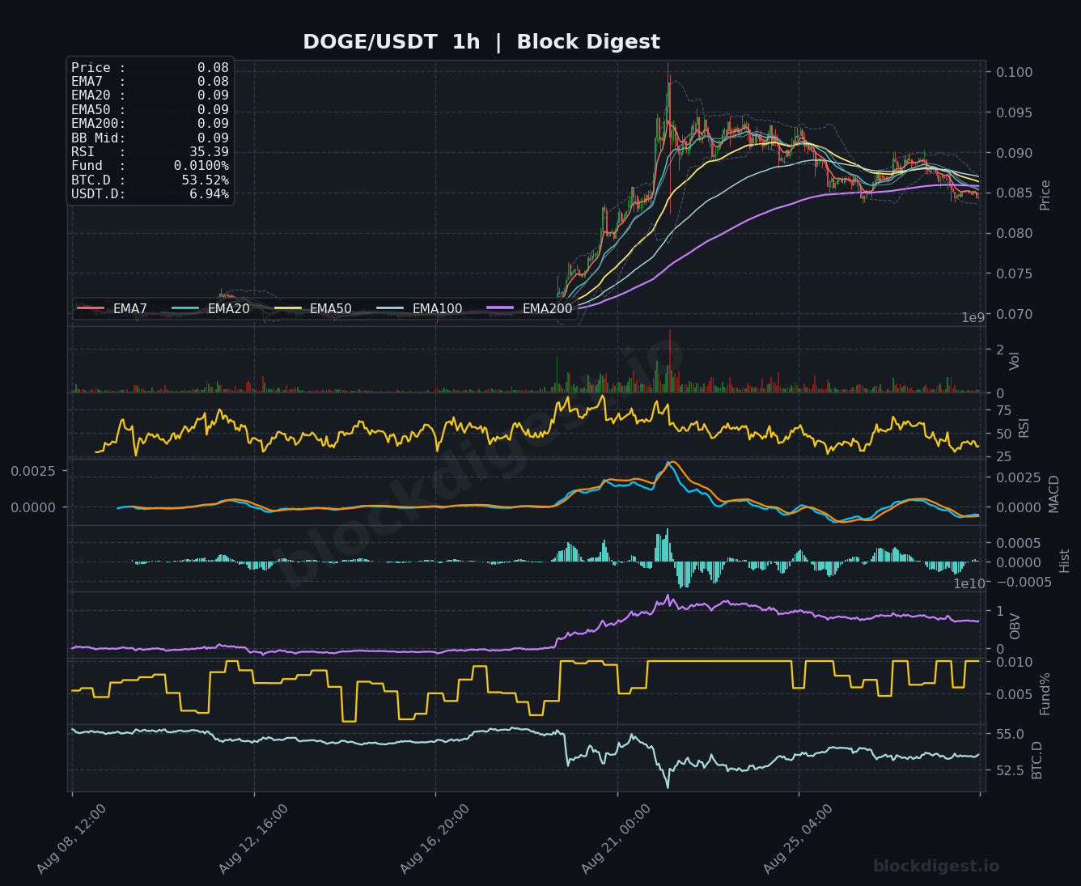This screenshot has width=1081, height=886.
Task: Click the Aug 25, 04:00 date label
Action: [x=799, y=839]
